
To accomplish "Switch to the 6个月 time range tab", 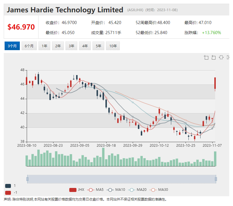I will (29, 46).
